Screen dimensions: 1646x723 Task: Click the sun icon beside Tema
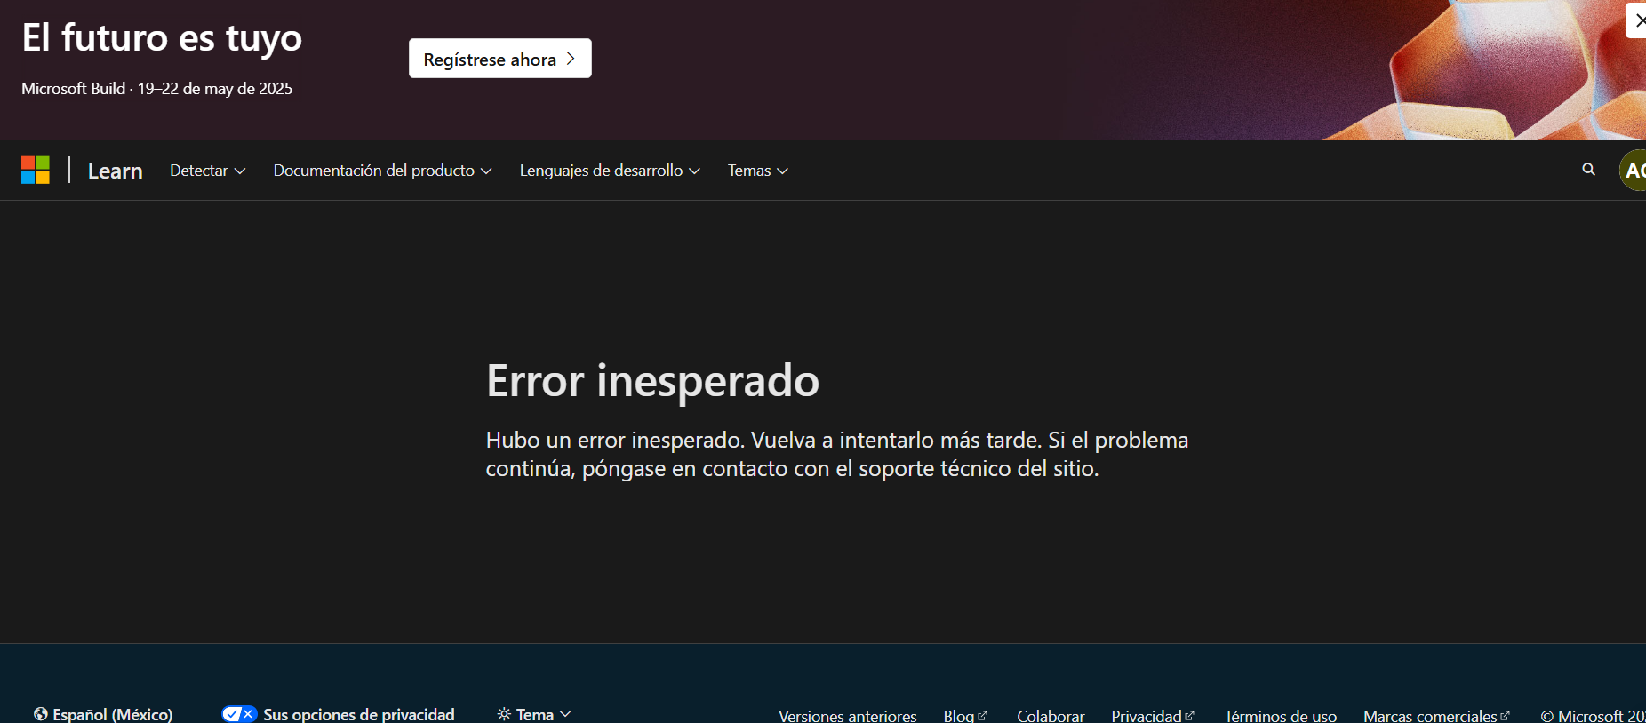point(504,714)
